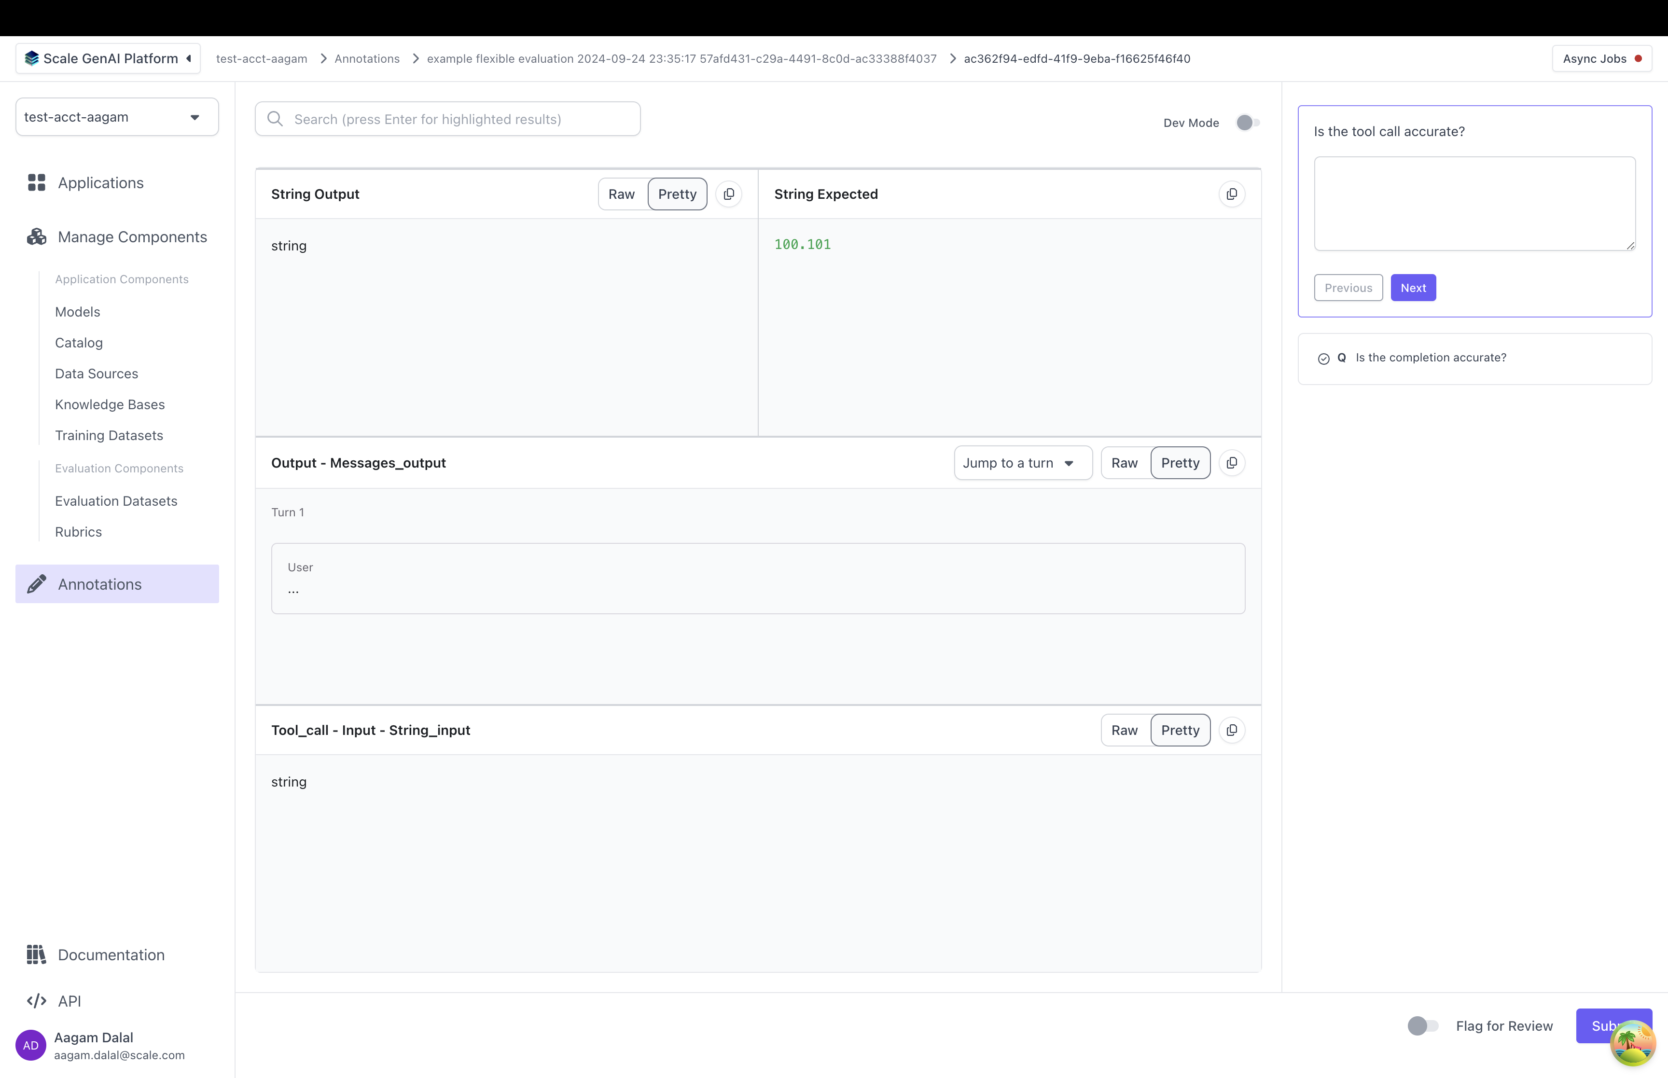The width and height of the screenshot is (1668, 1078).
Task: Open the Async Jobs panel
Action: pyautogui.click(x=1601, y=59)
